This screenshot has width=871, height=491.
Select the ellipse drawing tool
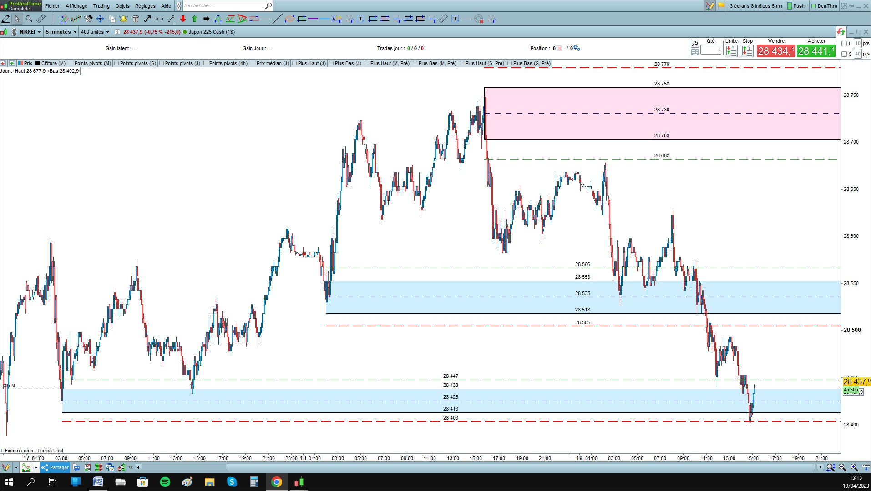tap(289, 19)
